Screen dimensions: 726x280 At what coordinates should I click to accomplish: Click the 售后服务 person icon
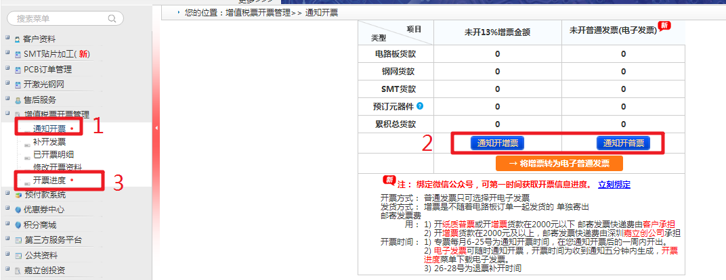click(18, 100)
